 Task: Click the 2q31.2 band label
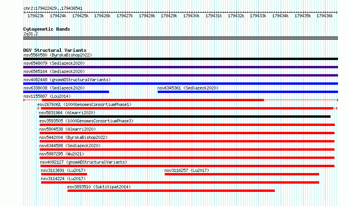point(31,34)
